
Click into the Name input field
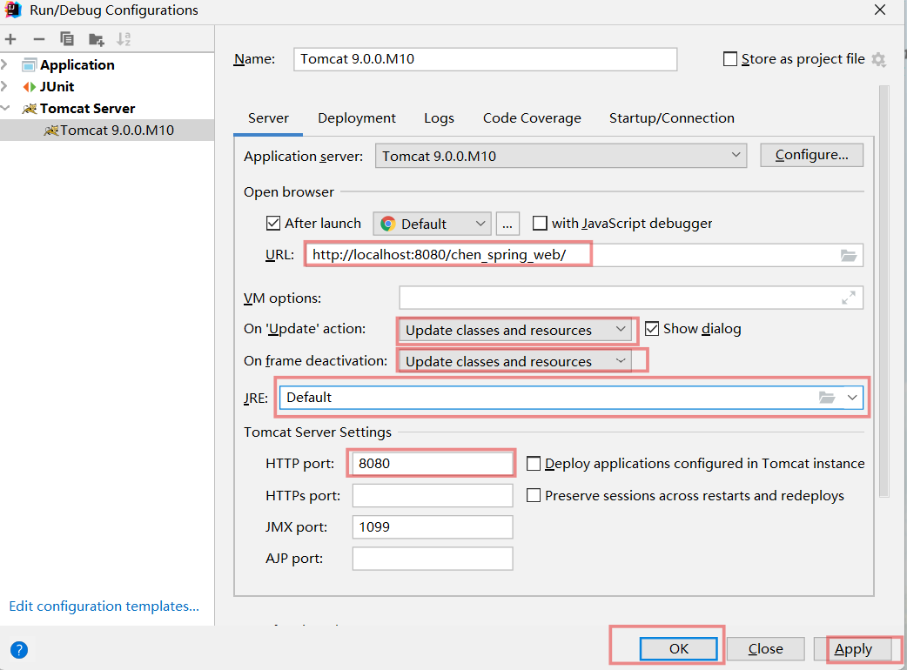pyautogui.click(x=486, y=59)
